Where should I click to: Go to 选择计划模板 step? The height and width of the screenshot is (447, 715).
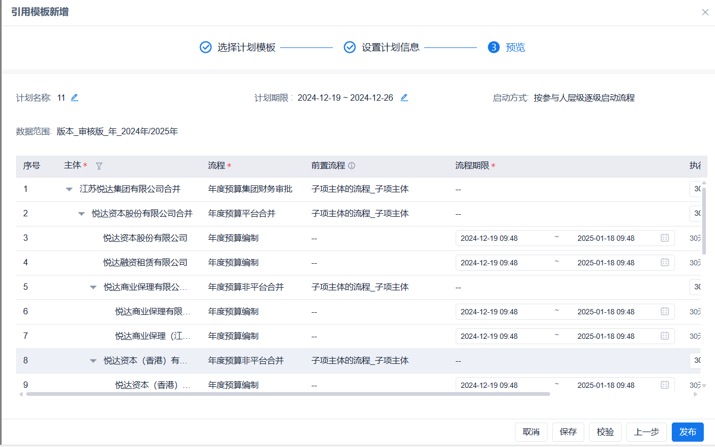238,47
